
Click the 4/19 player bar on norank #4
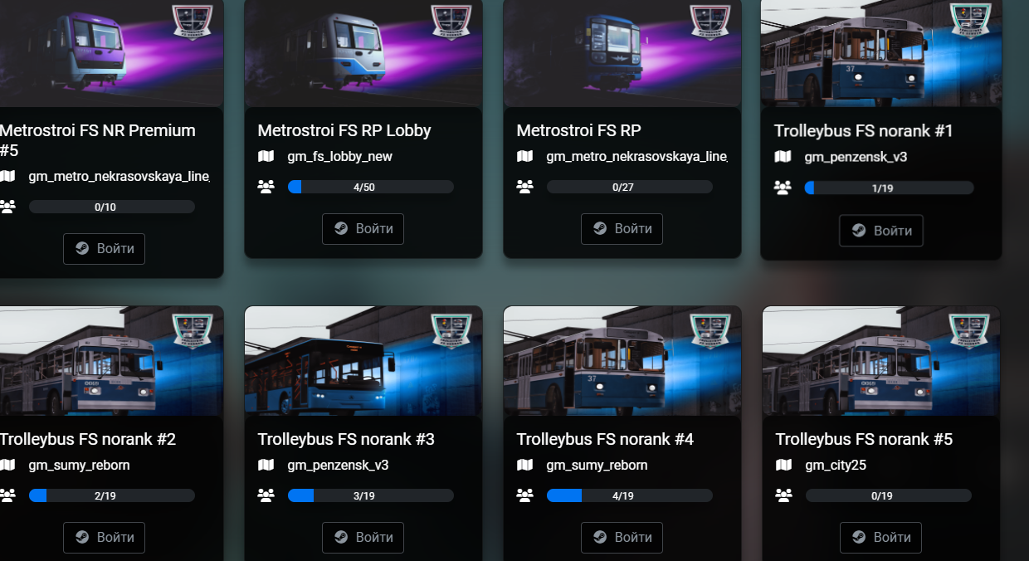pos(630,495)
